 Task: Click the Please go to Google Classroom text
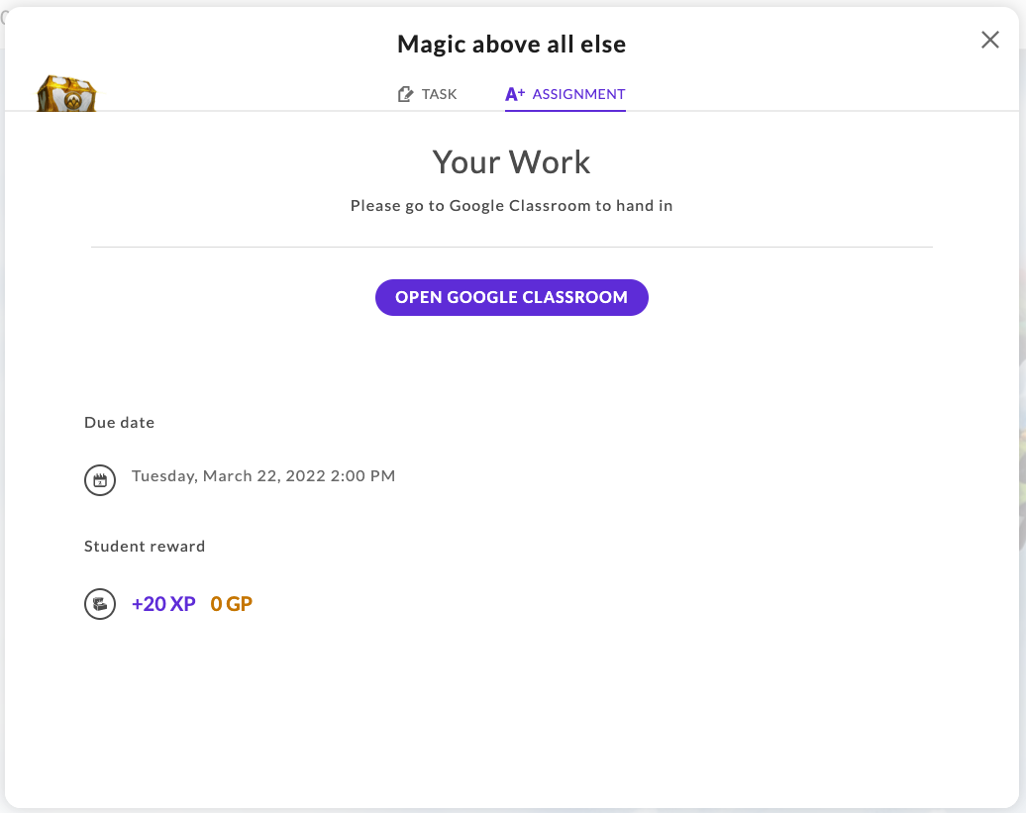512,206
